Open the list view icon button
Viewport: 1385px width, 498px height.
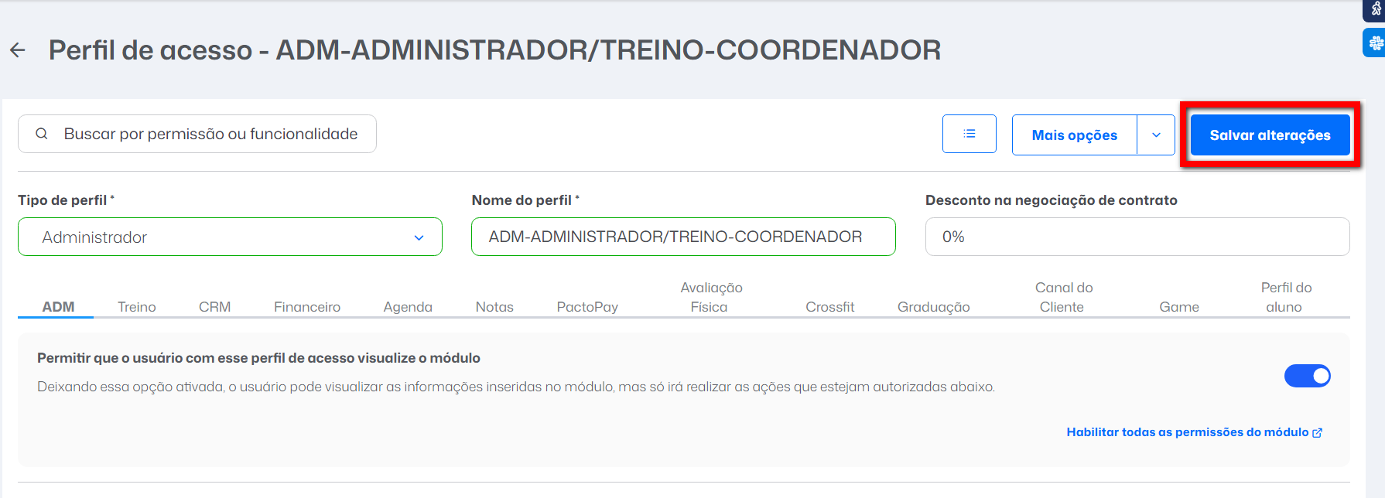969,134
